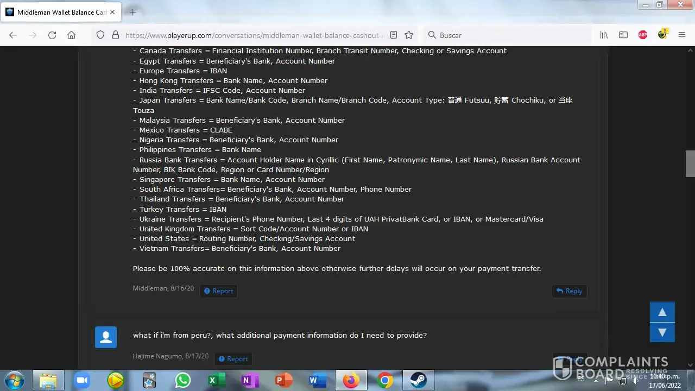
Task: Open the Firefox library icon
Action: [604, 35]
